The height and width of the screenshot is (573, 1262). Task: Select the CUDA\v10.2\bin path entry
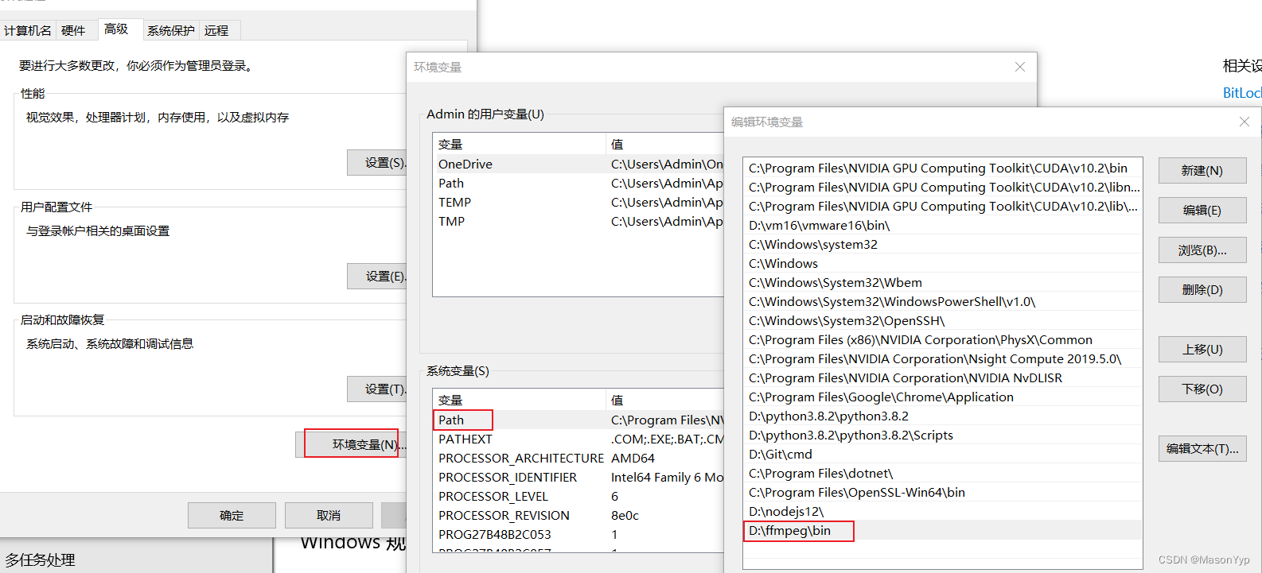tap(943, 168)
